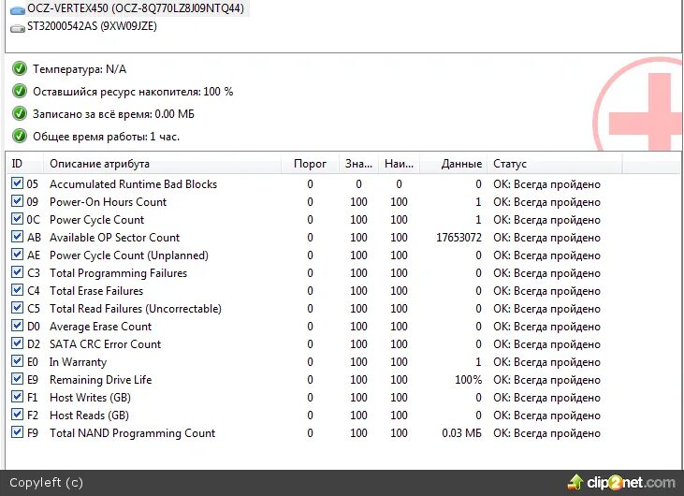Toggle checkbox for D0 Average Erase Count

click(x=17, y=326)
